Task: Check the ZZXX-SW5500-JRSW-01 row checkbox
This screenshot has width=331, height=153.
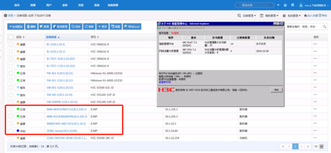Action: coord(11,138)
